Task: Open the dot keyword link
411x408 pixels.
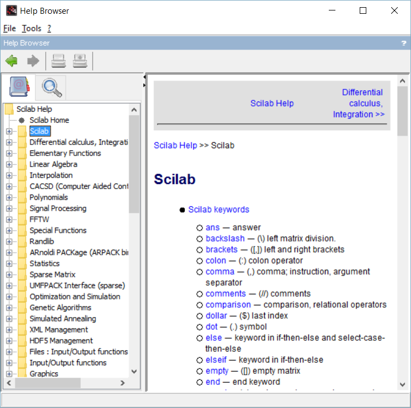Action: coord(211,326)
